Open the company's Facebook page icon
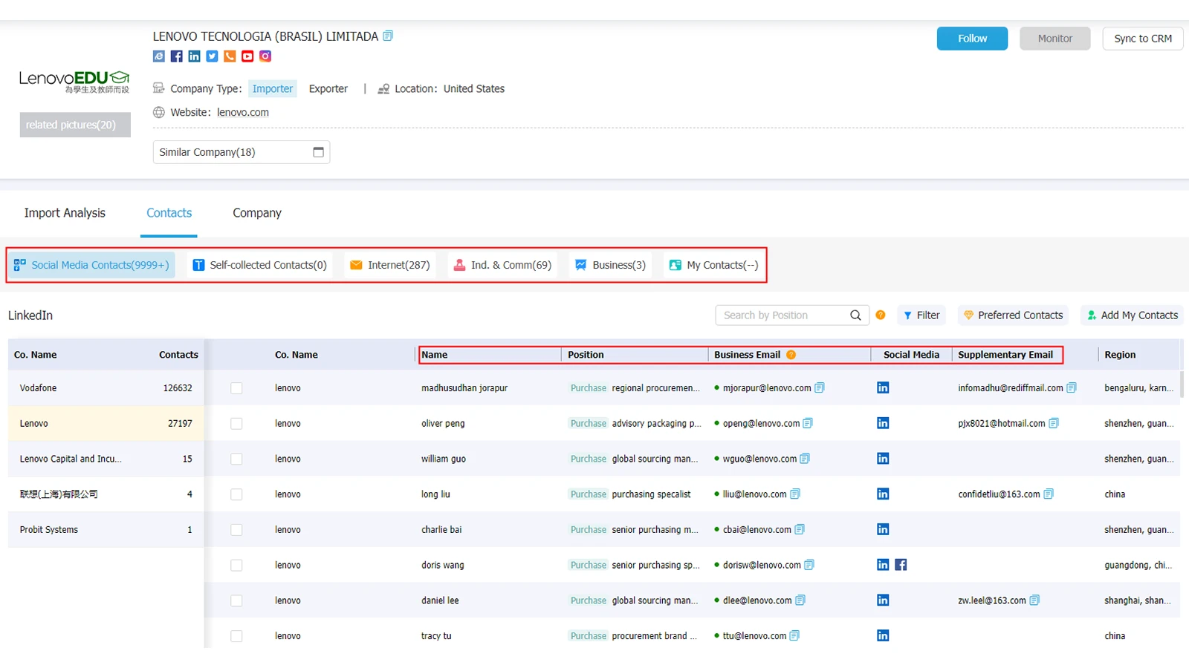Screen dimensions: 1189x668 pyautogui.click(x=177, y=56)
